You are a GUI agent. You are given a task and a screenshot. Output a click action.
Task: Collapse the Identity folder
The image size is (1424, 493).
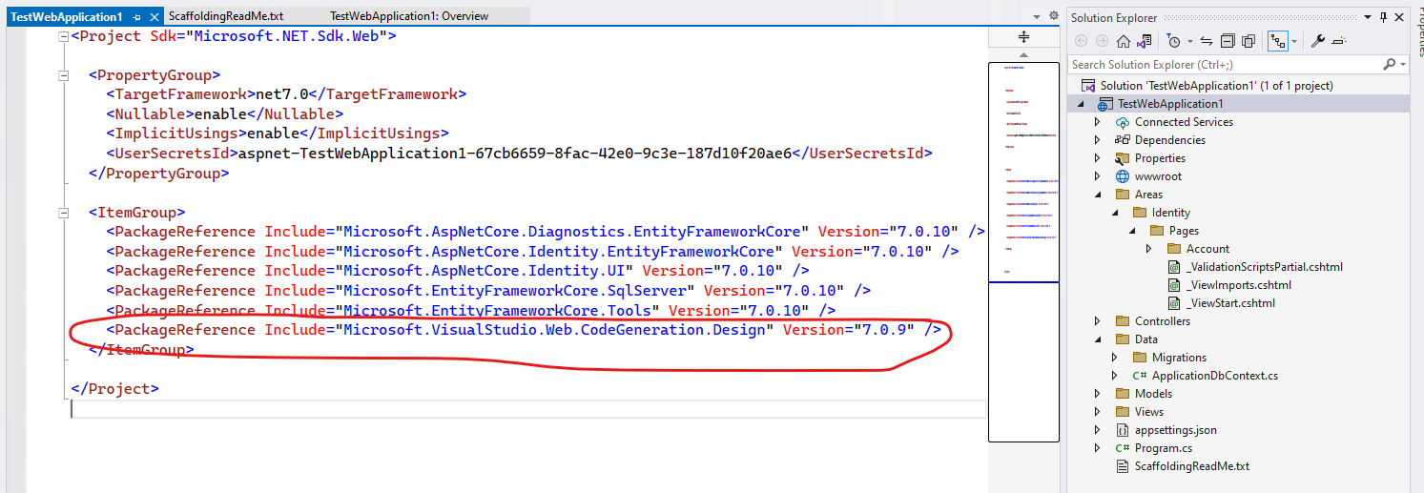click(1115, 213)
